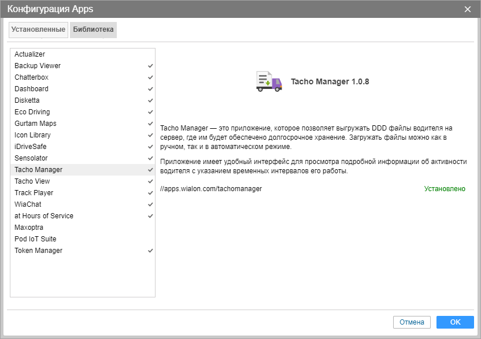This screenshot has height=339, width=481.
Task: Select the Dashboard app entry
Action: [83, 89]
